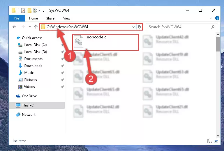Expand the ribbon with the chevron
The height and width of the screenshot is (151, 224).
211,18
